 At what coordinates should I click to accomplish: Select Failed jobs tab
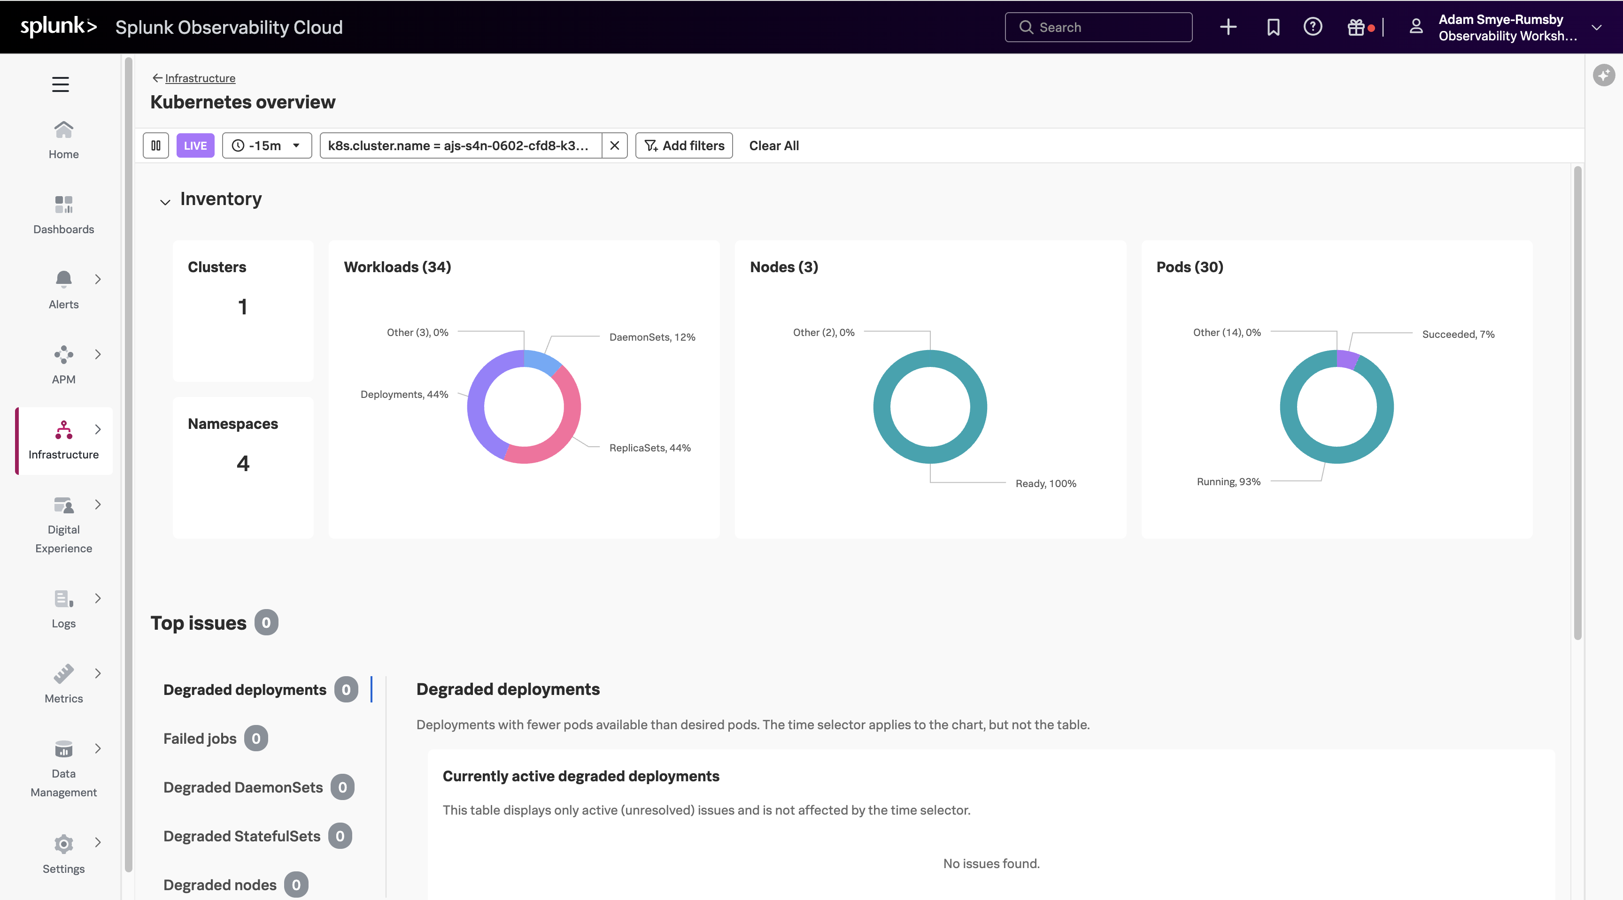coord(216,738)
